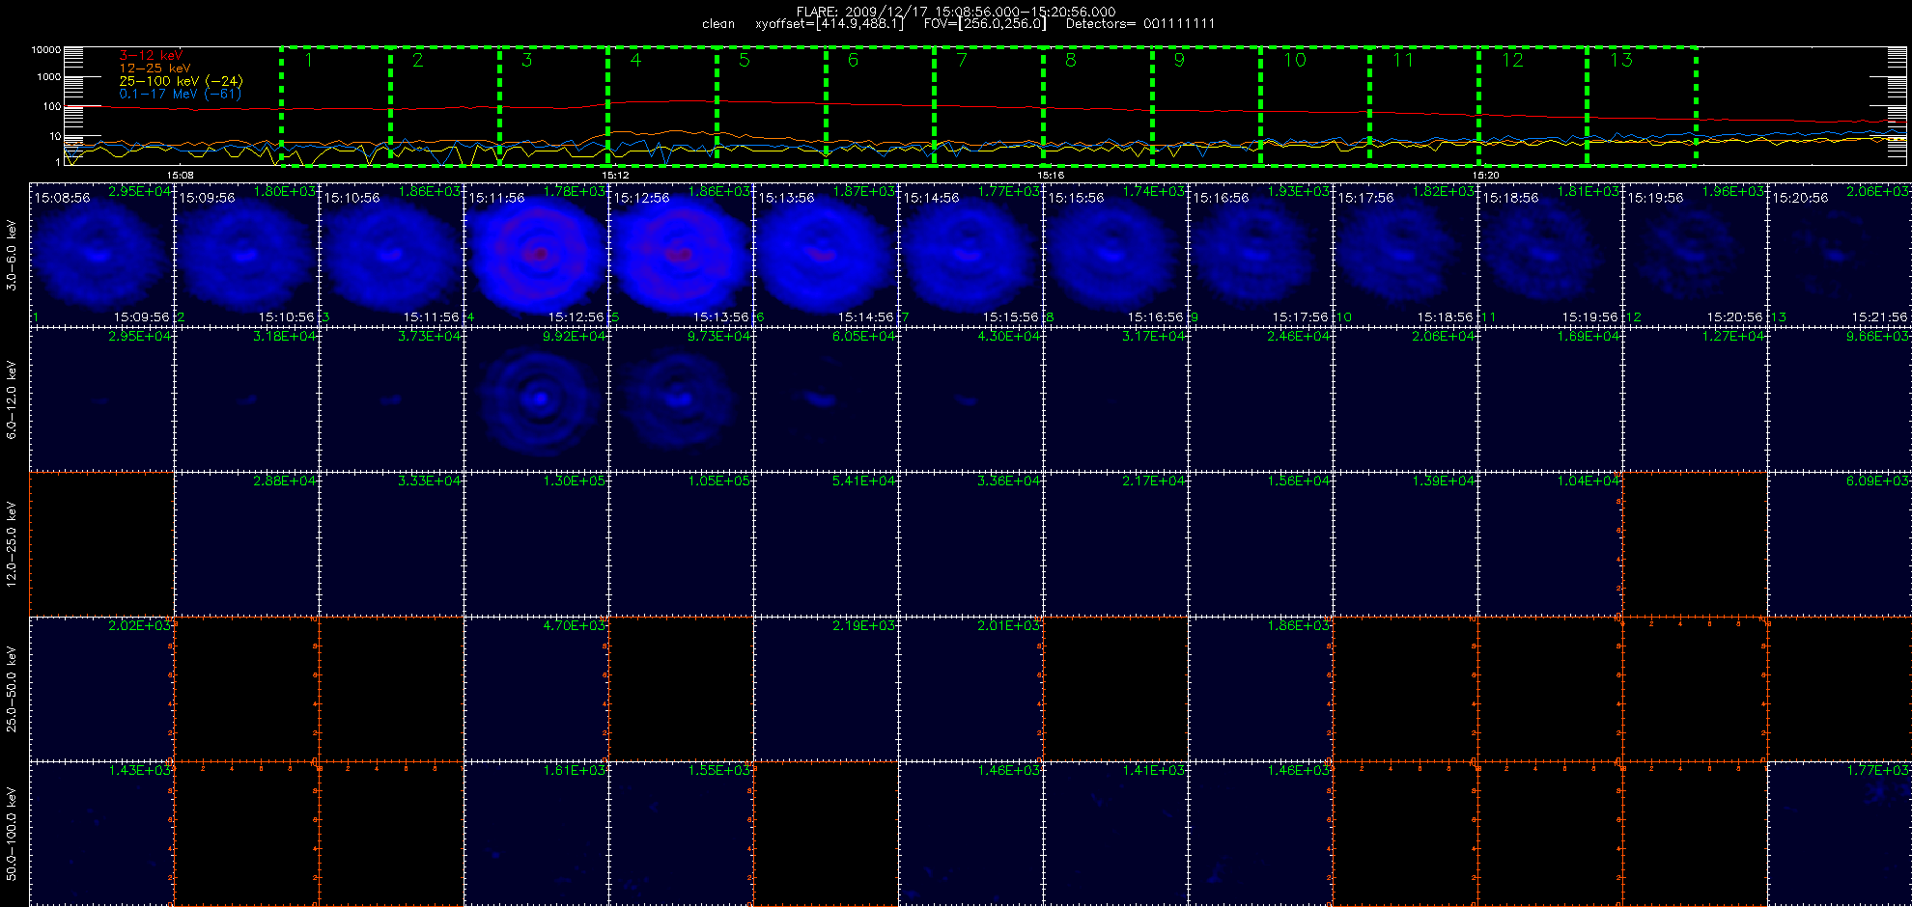The height and width of the screenshot is (907, 1912).
Task: Click the red 3-12 keV legend entry
Action: tap(151, 56)
